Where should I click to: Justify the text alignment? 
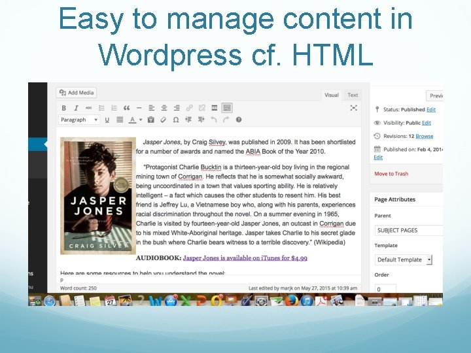(120, 120)
